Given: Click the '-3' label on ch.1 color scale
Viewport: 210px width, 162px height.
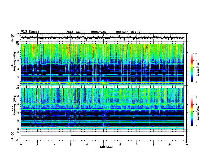Looking at the screenshot, I should pos(196,53).
